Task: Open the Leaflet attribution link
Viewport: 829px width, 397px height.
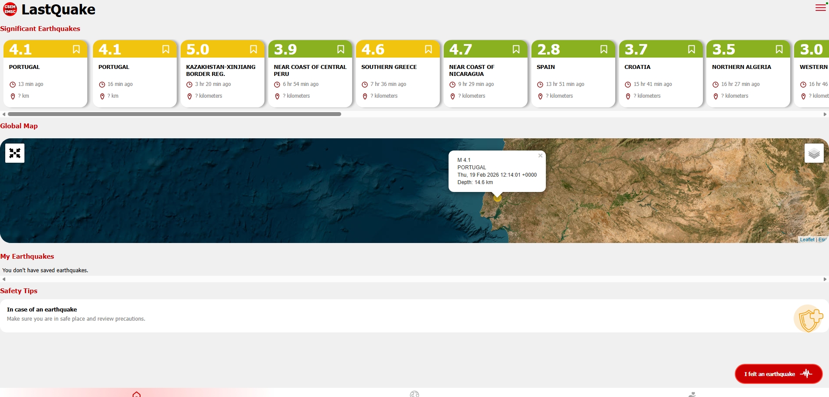Action: pyautogui.click(x=807, y=240)
